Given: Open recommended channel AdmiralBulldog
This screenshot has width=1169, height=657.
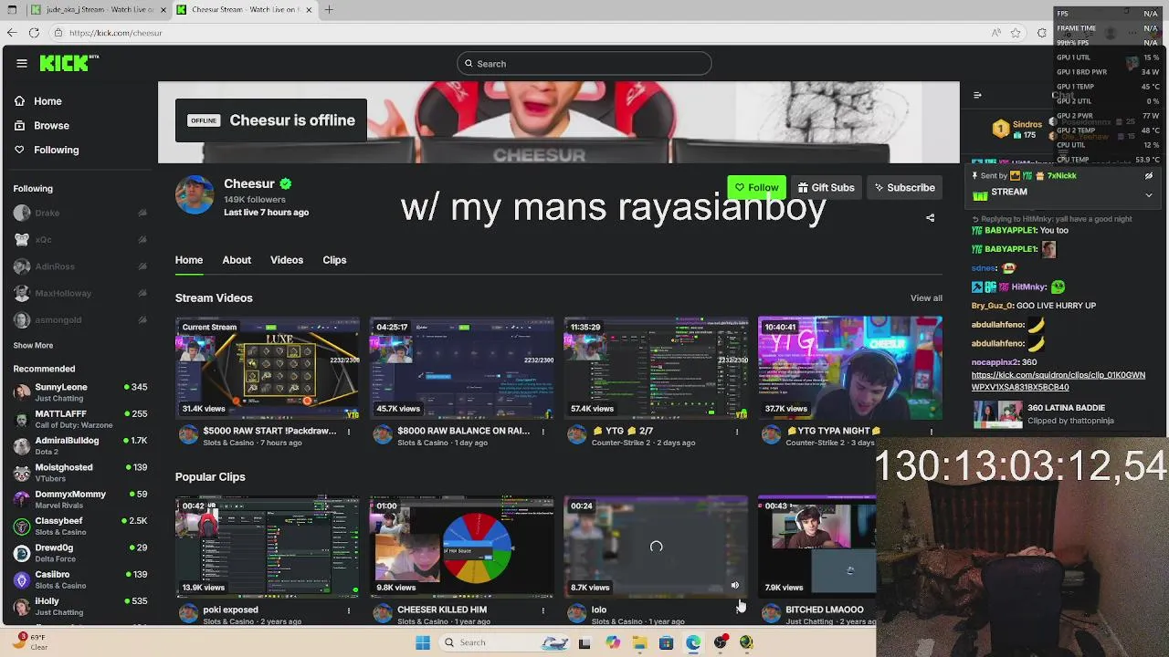Looking at the screenshot, I should (80, 445).
